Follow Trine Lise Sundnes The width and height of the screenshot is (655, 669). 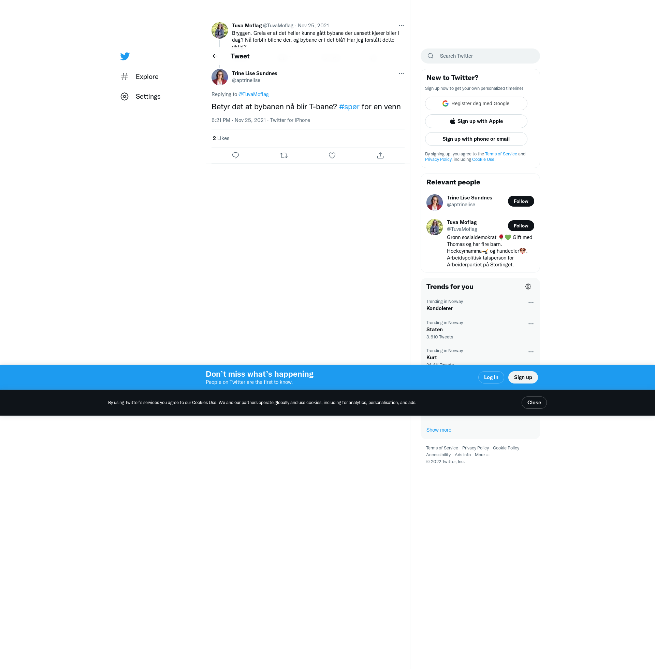coord(521,201)
